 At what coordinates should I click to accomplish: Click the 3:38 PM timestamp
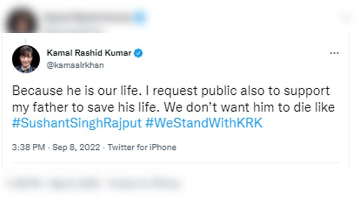[x=28, y=147]
